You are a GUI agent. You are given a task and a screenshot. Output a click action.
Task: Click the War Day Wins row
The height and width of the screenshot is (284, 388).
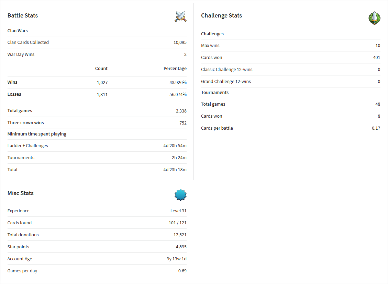coord(97,54)
